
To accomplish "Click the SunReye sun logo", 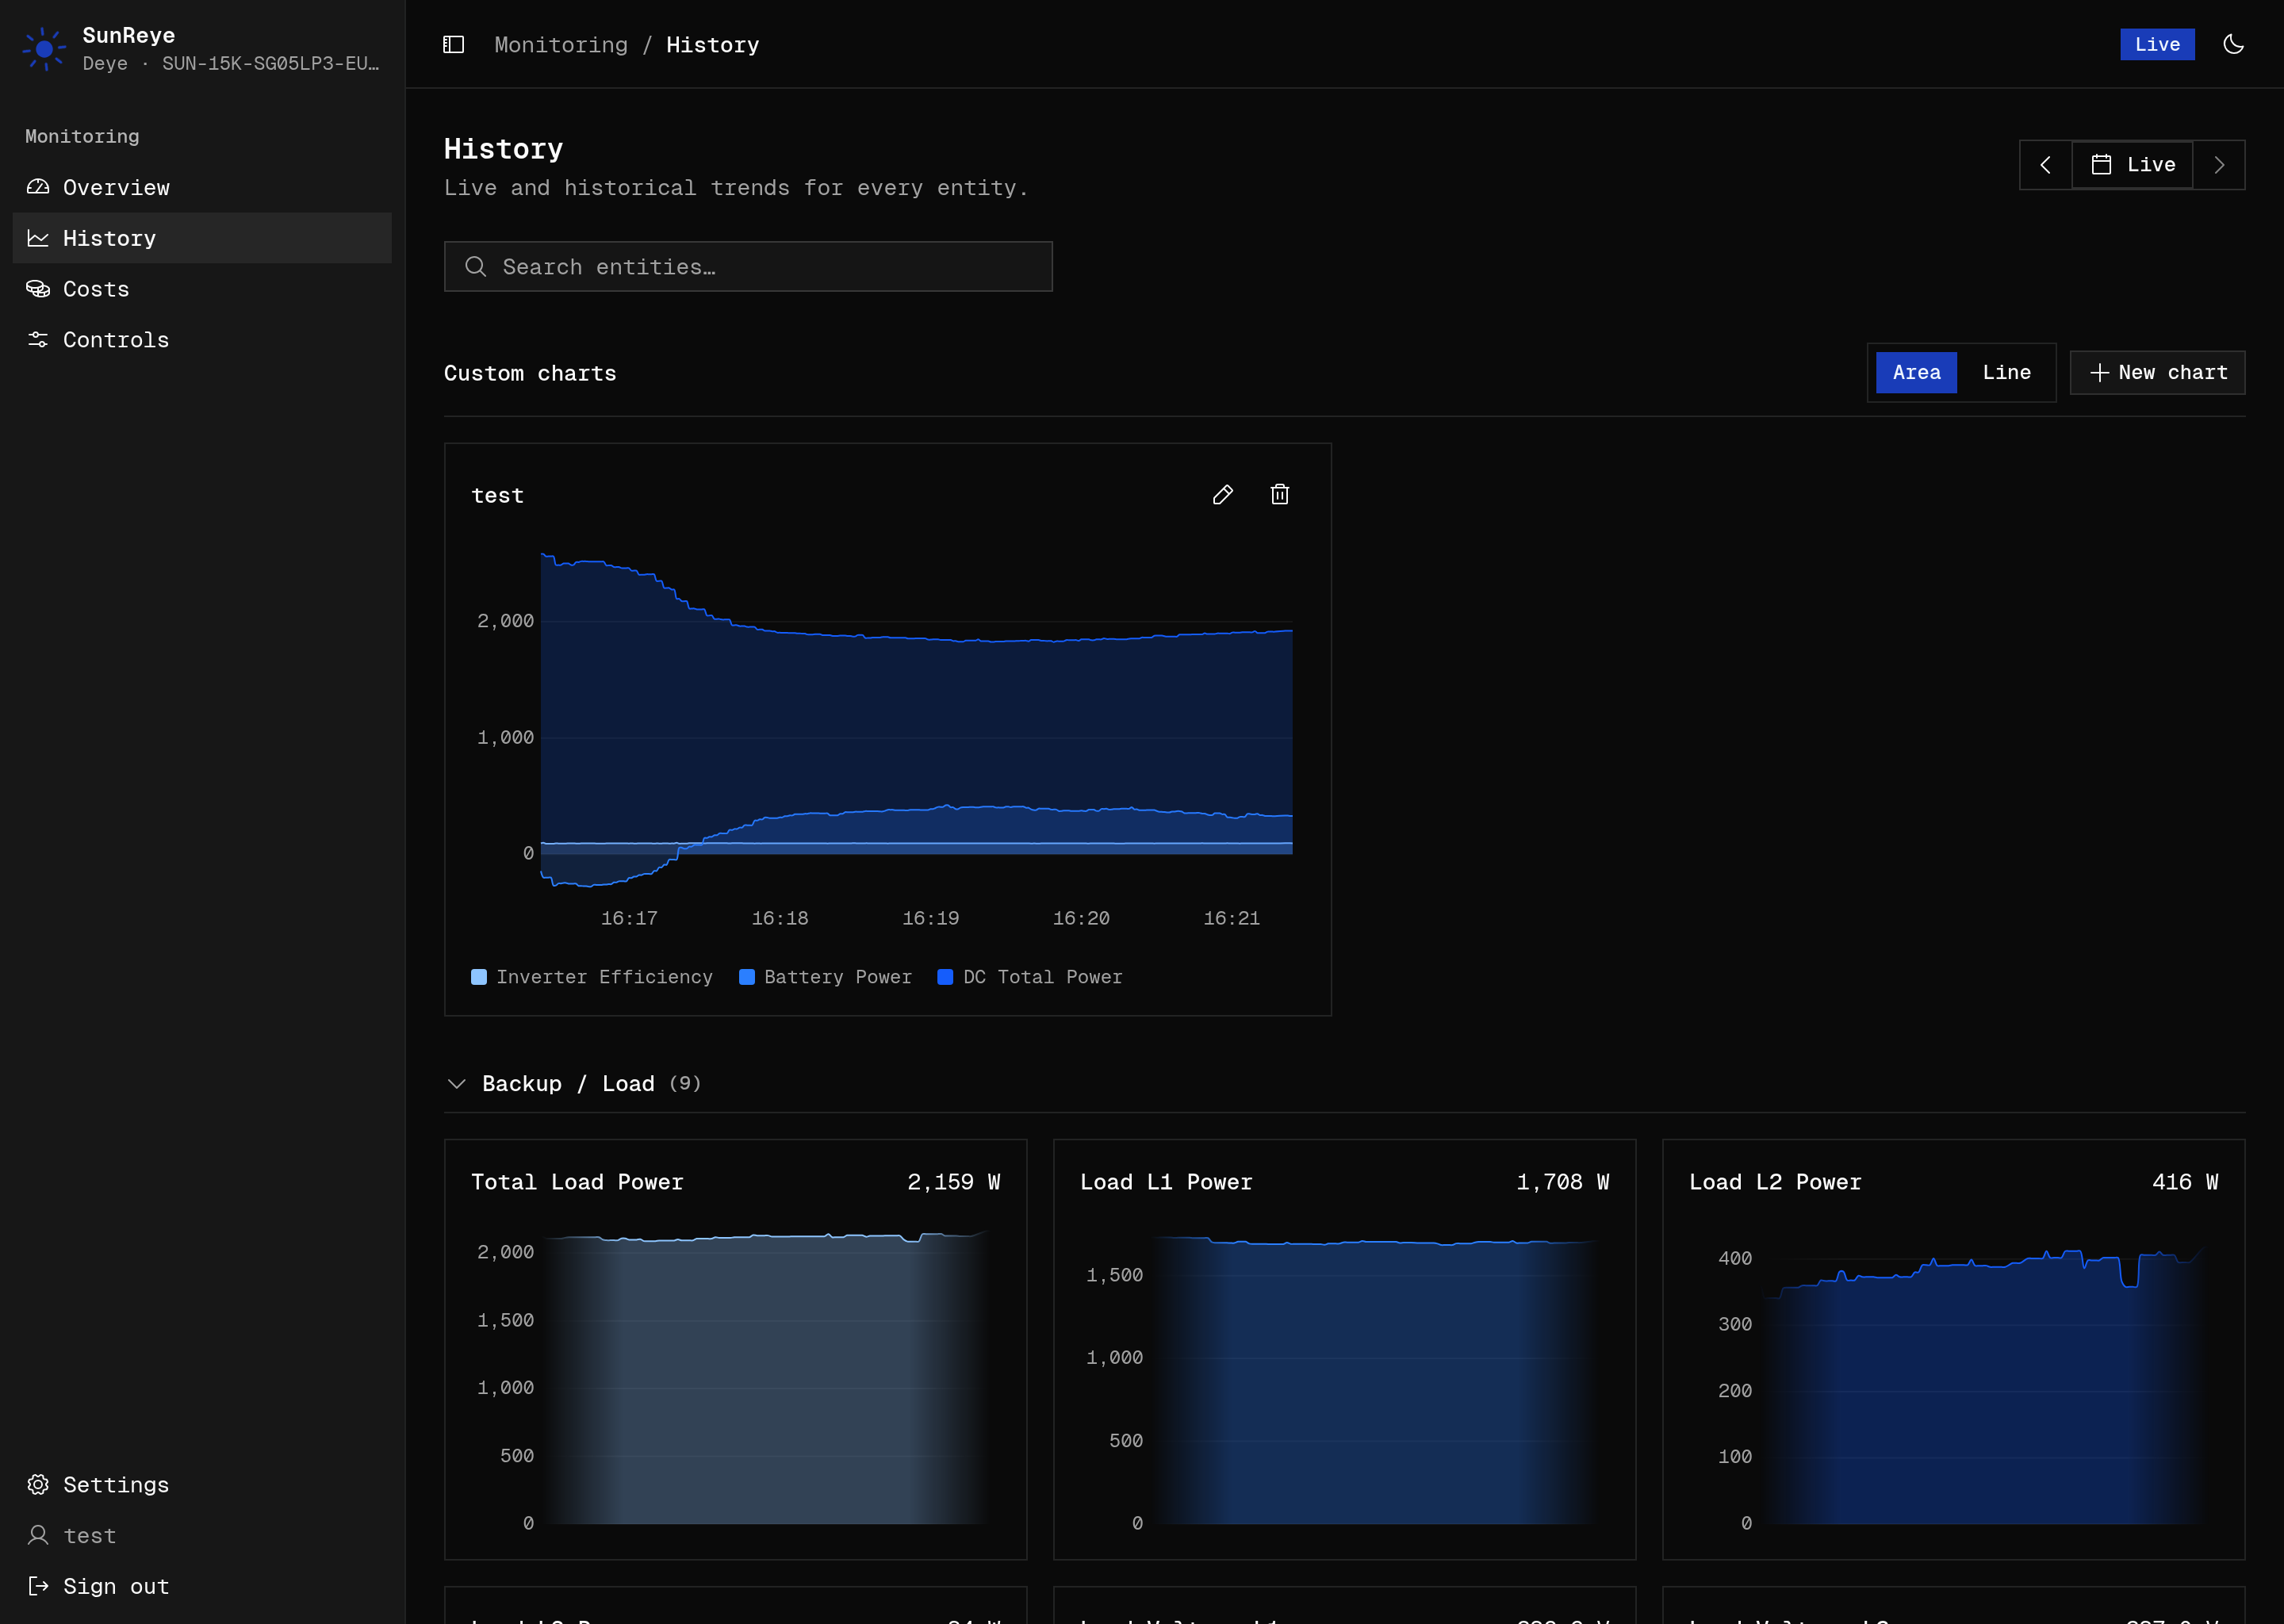I will [44, 49].
